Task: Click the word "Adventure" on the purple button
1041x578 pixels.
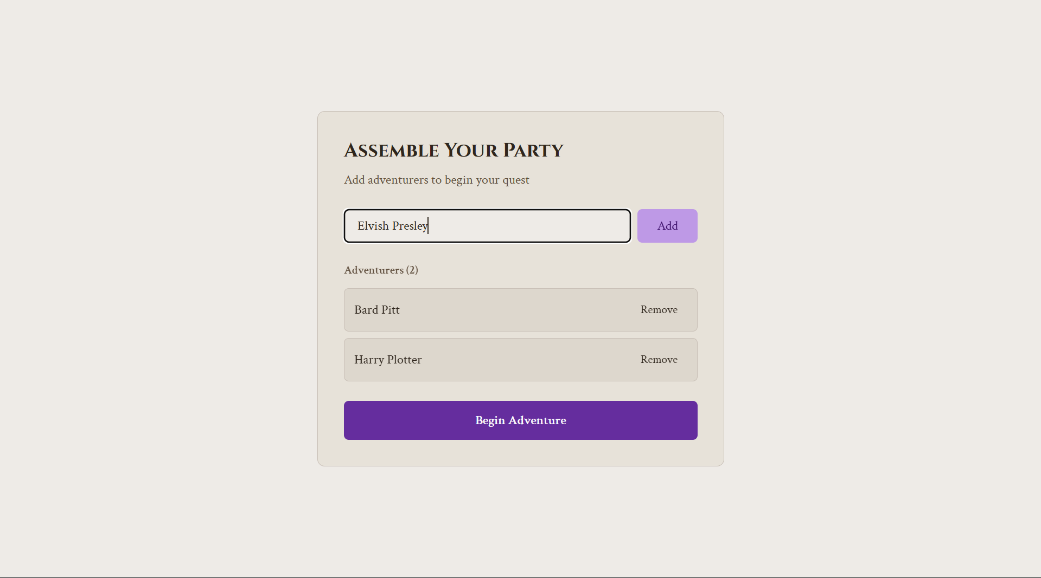Action: (x=537, y=420)
